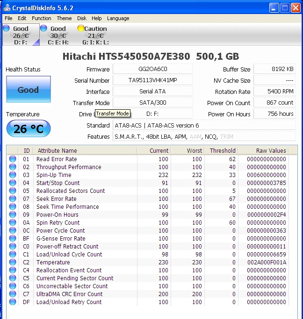
Task: Click the 26 °C temperature button
Action: coord(29,128)
